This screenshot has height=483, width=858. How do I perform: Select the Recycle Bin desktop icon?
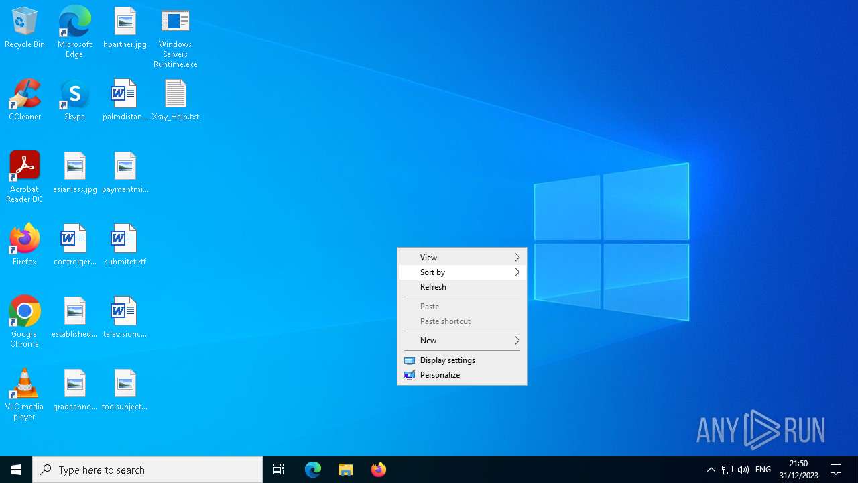25,28
